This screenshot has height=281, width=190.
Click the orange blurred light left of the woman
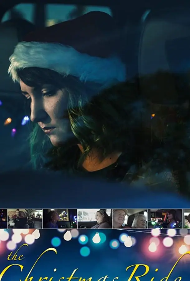point(8,121)
